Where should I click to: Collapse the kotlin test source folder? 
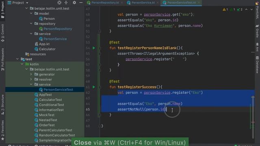(x=22, y=64)
